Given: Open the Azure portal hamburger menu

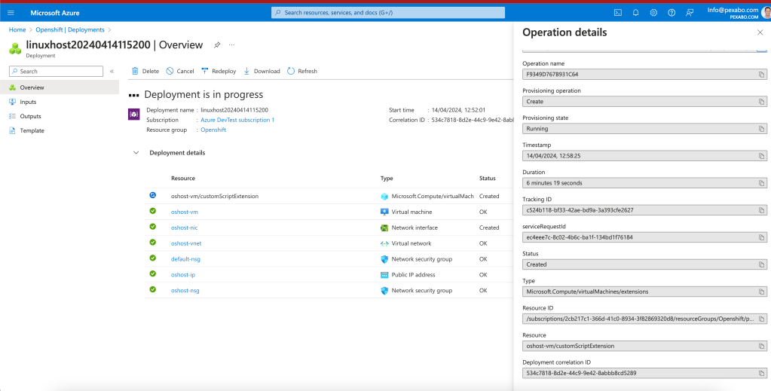Looking at the screenshot, I should coord(11,13).
